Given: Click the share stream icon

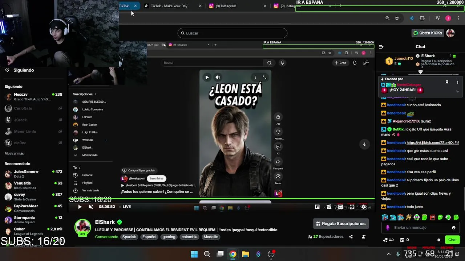Looking at the screenshot, I should (x=351, y=237).
